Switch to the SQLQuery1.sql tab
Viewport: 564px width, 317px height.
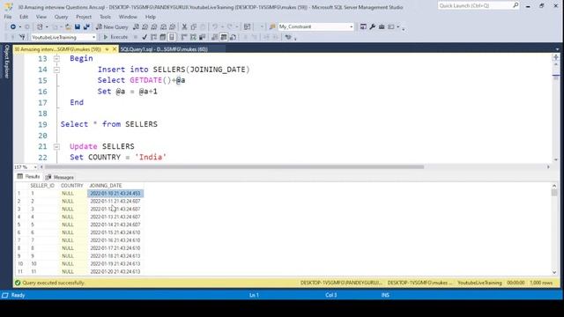[164, 49]
